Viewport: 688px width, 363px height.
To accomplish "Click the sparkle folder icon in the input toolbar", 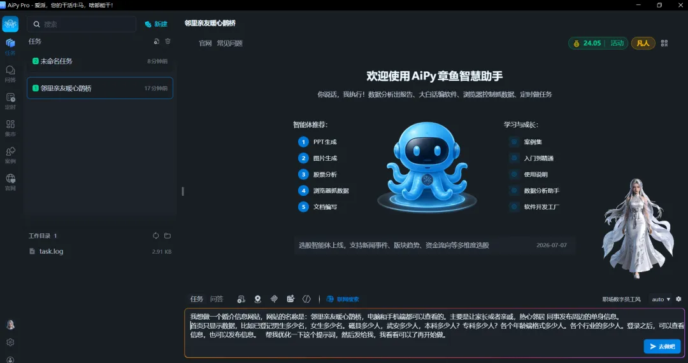I will (x=290, y=299).
